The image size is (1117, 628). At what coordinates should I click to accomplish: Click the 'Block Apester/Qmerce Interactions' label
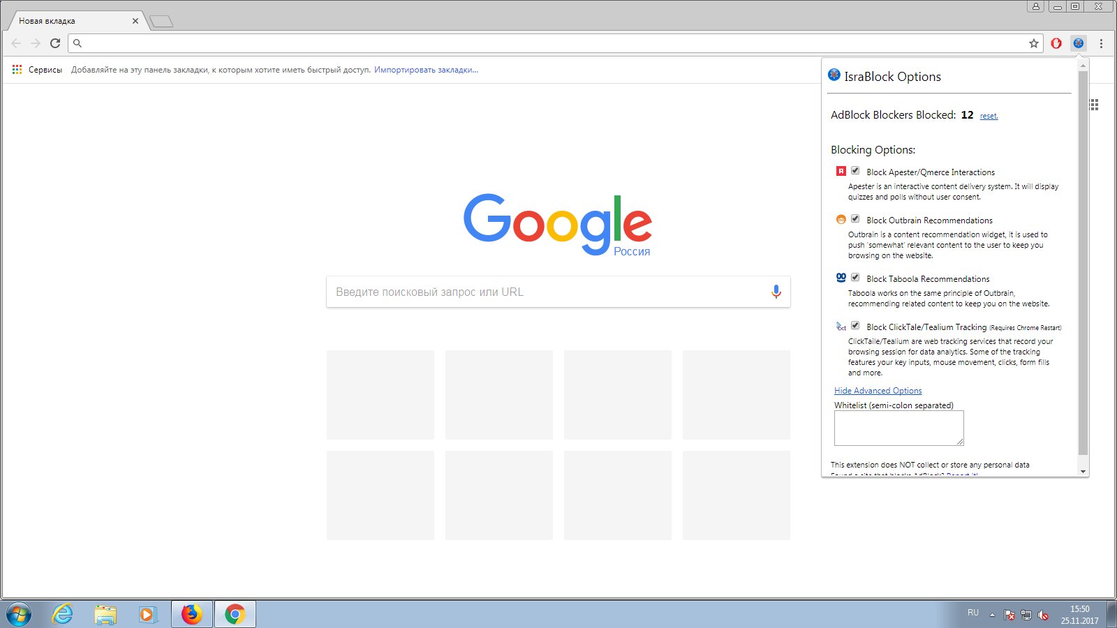(x=931, y=172)
